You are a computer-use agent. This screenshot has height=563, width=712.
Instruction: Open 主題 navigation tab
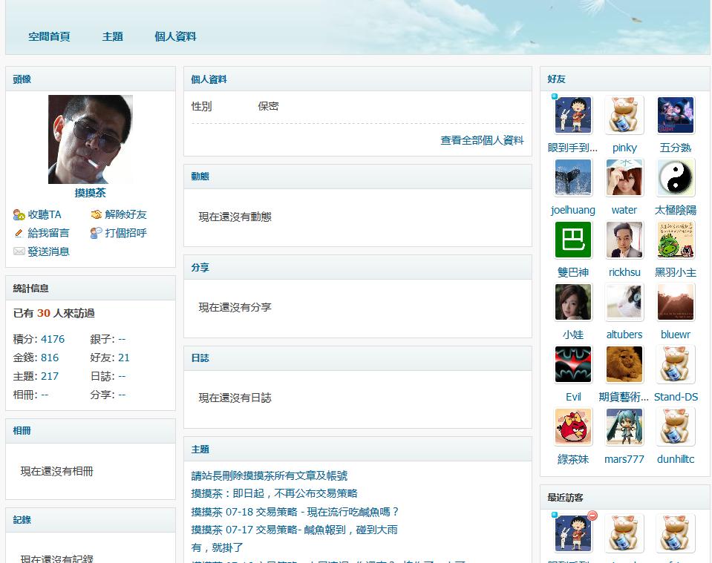tap(113, 37)
